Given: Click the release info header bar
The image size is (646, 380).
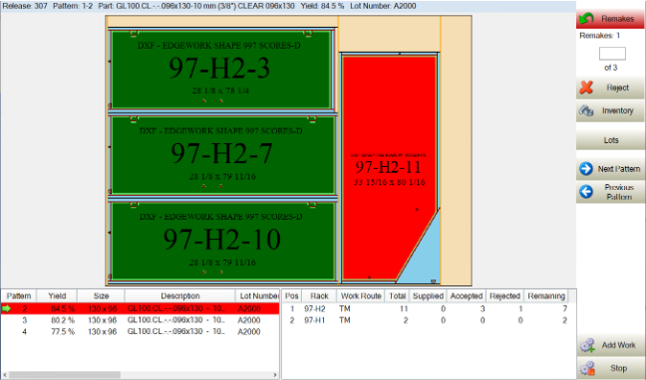Looking at the screenshot, I should (288, 6).
